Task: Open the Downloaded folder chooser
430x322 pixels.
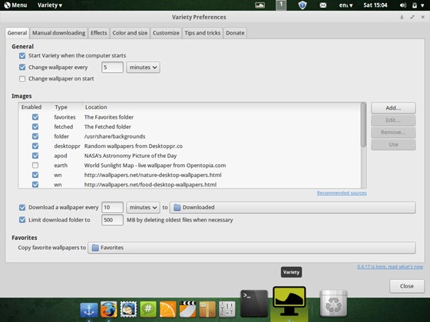Action: [293, 208]
